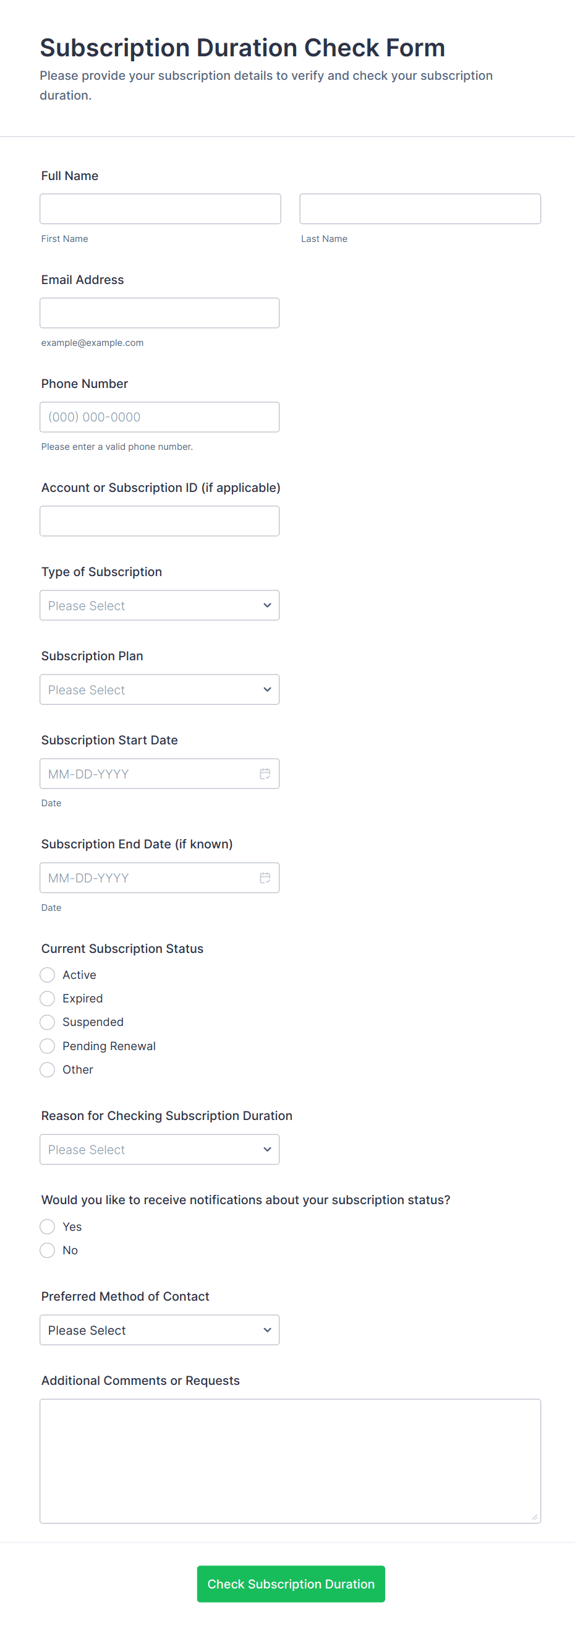This screenshot has height=1633, width=575.
Task: Click the Phone Number input field
Action: tap(160, 416)
